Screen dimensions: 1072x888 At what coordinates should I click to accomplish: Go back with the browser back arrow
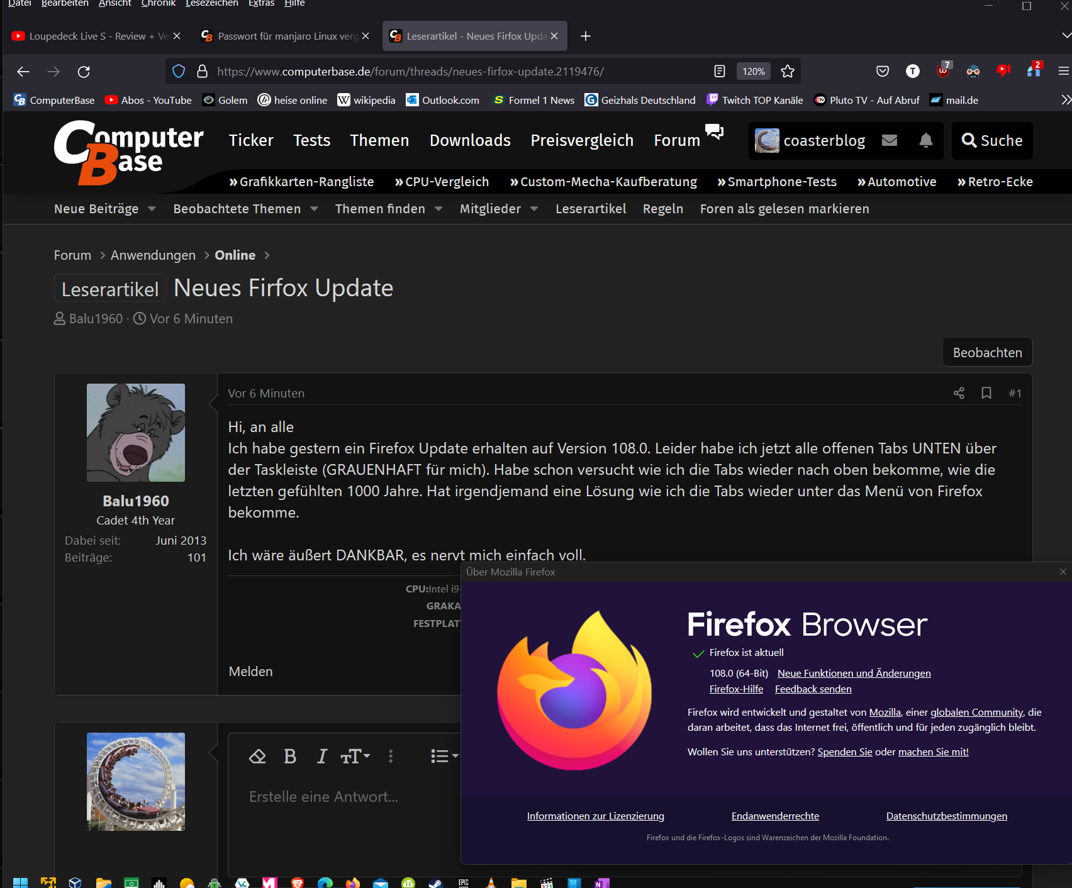pyautogui.click(x=23, y=72)
